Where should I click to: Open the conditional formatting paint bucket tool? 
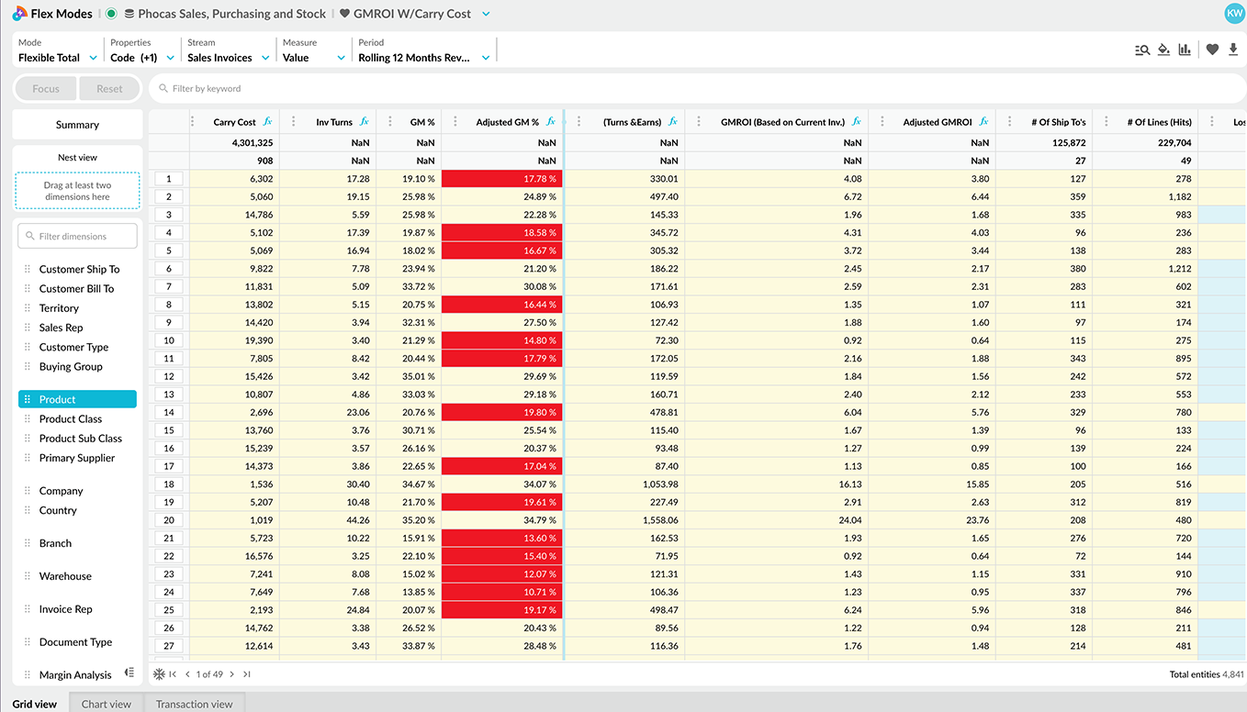pyautogui.click(x=1163, y=50)
